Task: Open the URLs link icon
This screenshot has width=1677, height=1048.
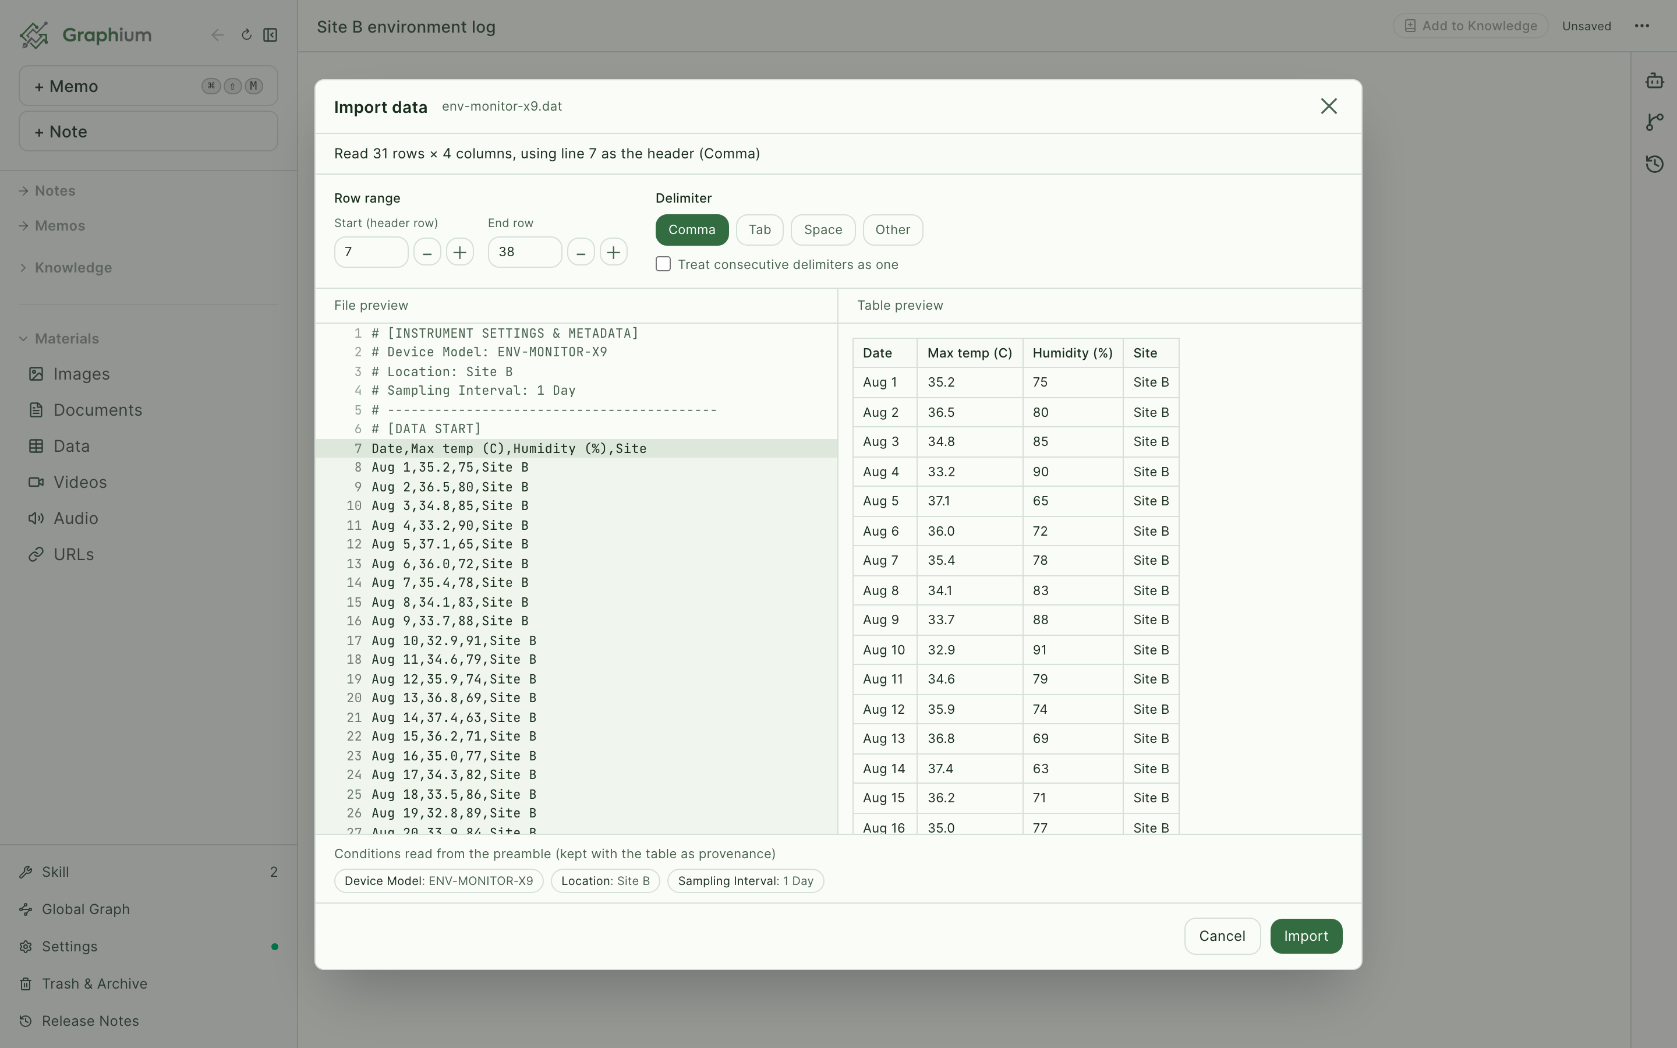Action: pyautogui.click(x=36, y=554)
